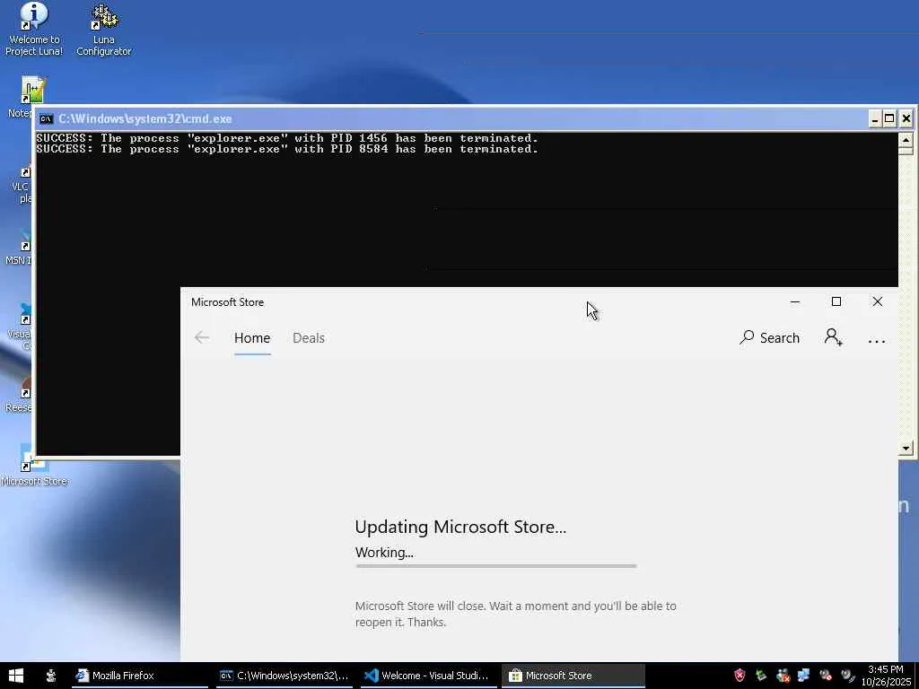The width and height of the screenshot is (919, 689).
Task: Open the Welcome to Project Luna desktop shortcut
Action: click(x=34, y=30)
